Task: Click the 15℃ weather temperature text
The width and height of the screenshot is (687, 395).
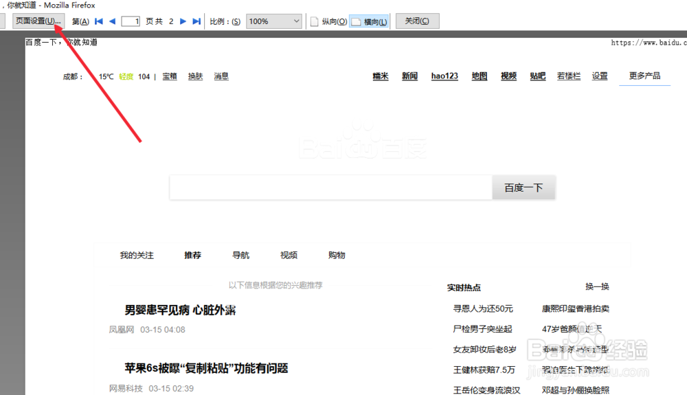Action: pyautogui.click(x=106, y=77)
